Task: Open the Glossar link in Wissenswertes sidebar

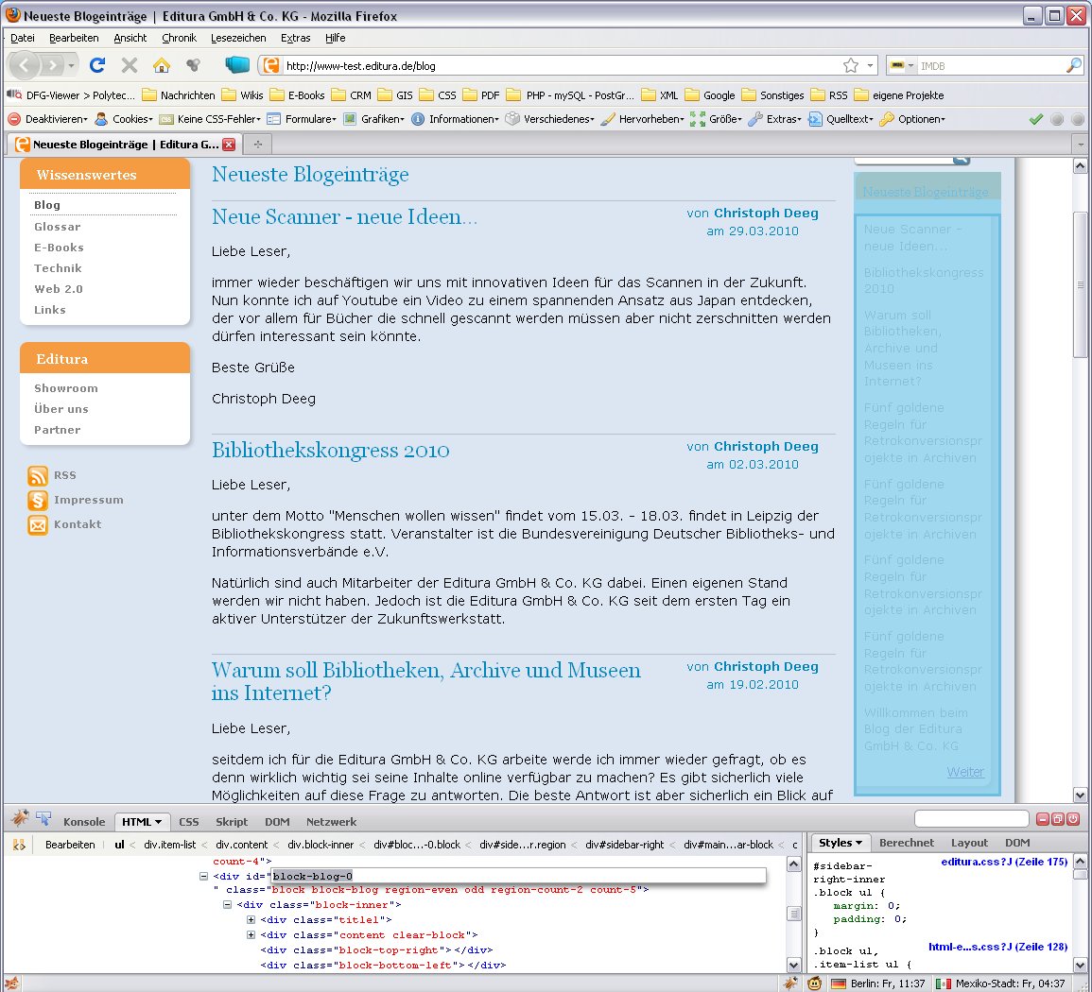Action: pos(58,227)
